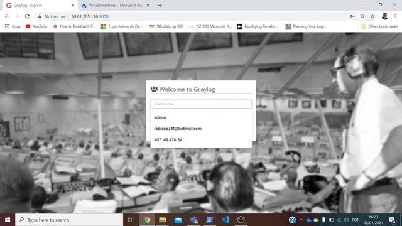Open the volume speaker tray icon
The width and height of the screenshot is (402, 226).
pyautogui.click(x=346, y=220)
